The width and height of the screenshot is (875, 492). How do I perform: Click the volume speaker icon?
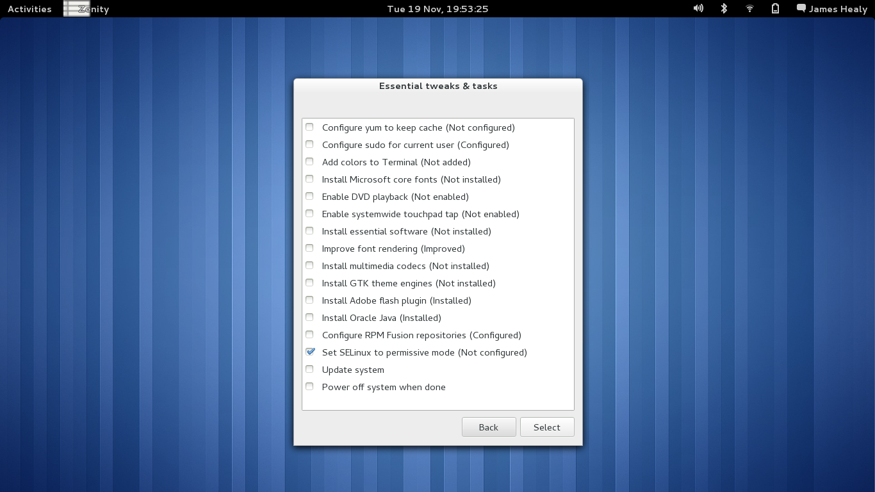(x=698, y=8)
